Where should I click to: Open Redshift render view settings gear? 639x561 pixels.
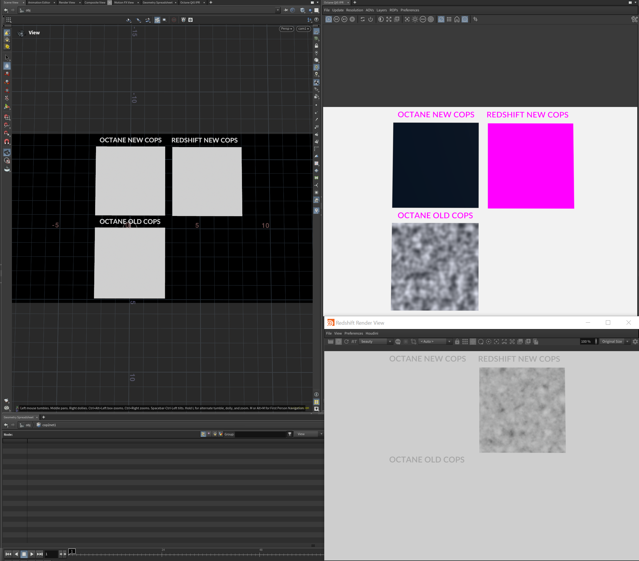point(635,342)
